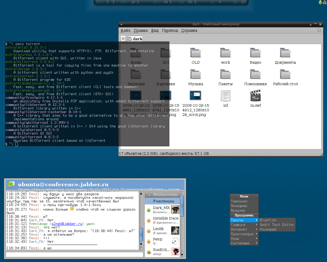Click Invisible trace's orange status icon
The width and height of the screenshot is (327, 262).
(x=149, y=221)
